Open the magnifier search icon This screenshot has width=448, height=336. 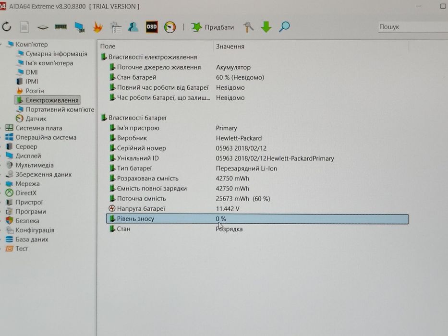(284, 27)
